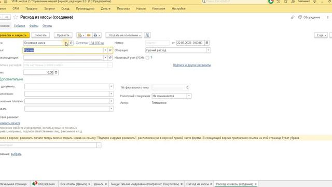This screenshot has width=332, height=187.
Task: Expand the Приложение field dropdown arrow
Action: click(111, 94)
